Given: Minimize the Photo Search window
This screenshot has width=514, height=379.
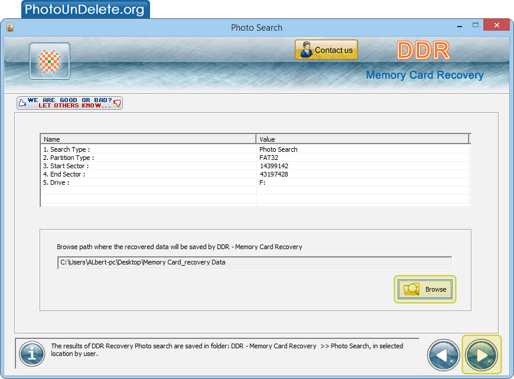Looking at the screenshot, I should (x=460, y=26).
